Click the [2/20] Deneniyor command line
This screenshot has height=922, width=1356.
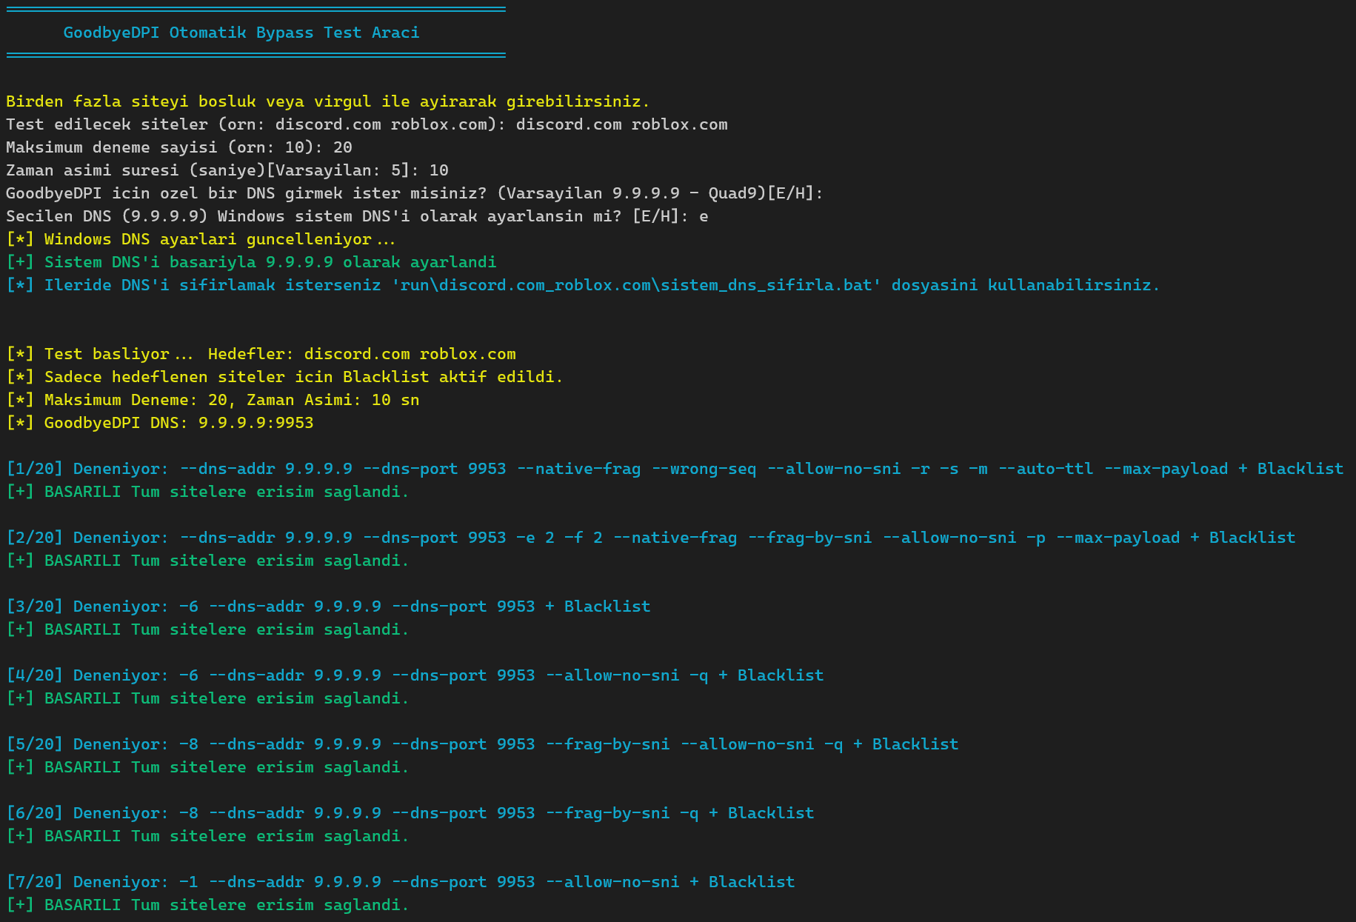point(651,538)
